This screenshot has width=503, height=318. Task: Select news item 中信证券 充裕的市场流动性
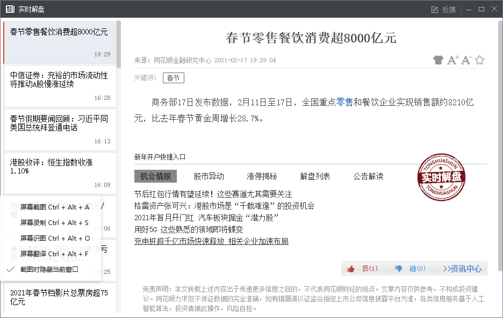(x=60, y=86)
